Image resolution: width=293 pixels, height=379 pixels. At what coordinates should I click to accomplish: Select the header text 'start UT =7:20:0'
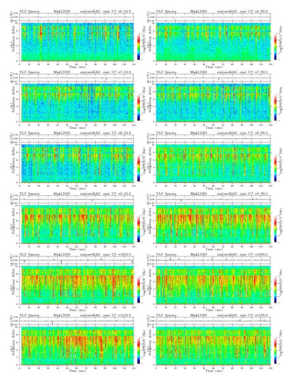(x=117, y=72)
